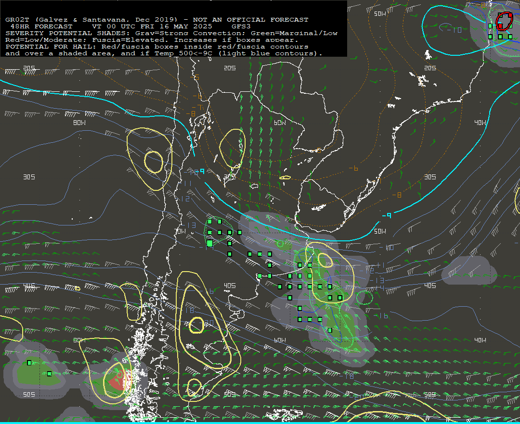Click the 'POTENTIAL FOR HAIL:' heading
This screenshot has height=424, width=520.
click(51, 47)
